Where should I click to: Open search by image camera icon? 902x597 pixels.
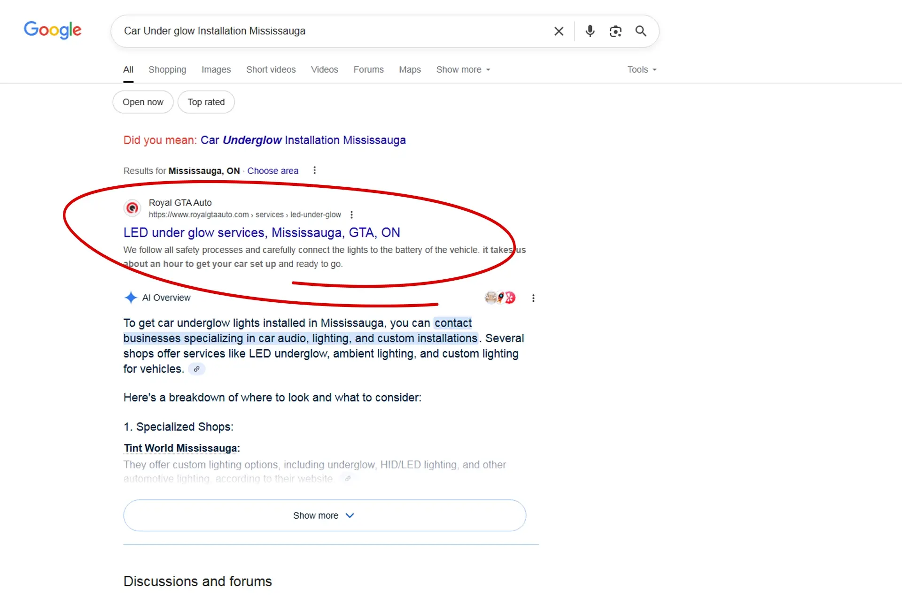point(615,31)
